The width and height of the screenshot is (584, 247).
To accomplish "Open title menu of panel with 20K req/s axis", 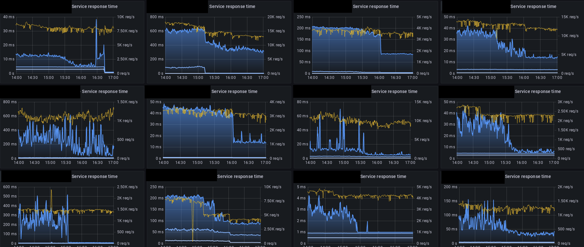I will click(232, 6).
